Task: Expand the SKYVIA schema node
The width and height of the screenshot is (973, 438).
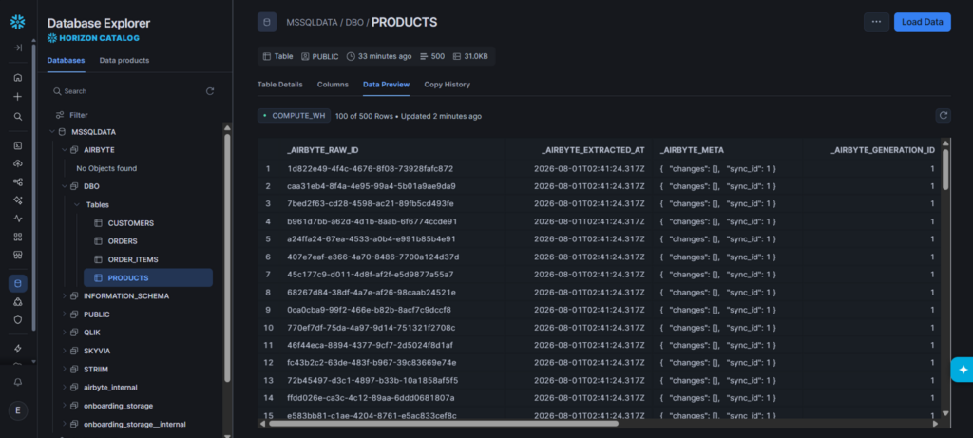Action: click(x=64, y=351)
